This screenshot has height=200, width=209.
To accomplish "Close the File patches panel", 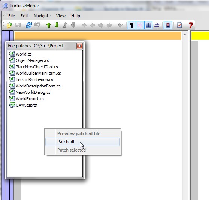I will pyautogui.click(x=79, y=46).
